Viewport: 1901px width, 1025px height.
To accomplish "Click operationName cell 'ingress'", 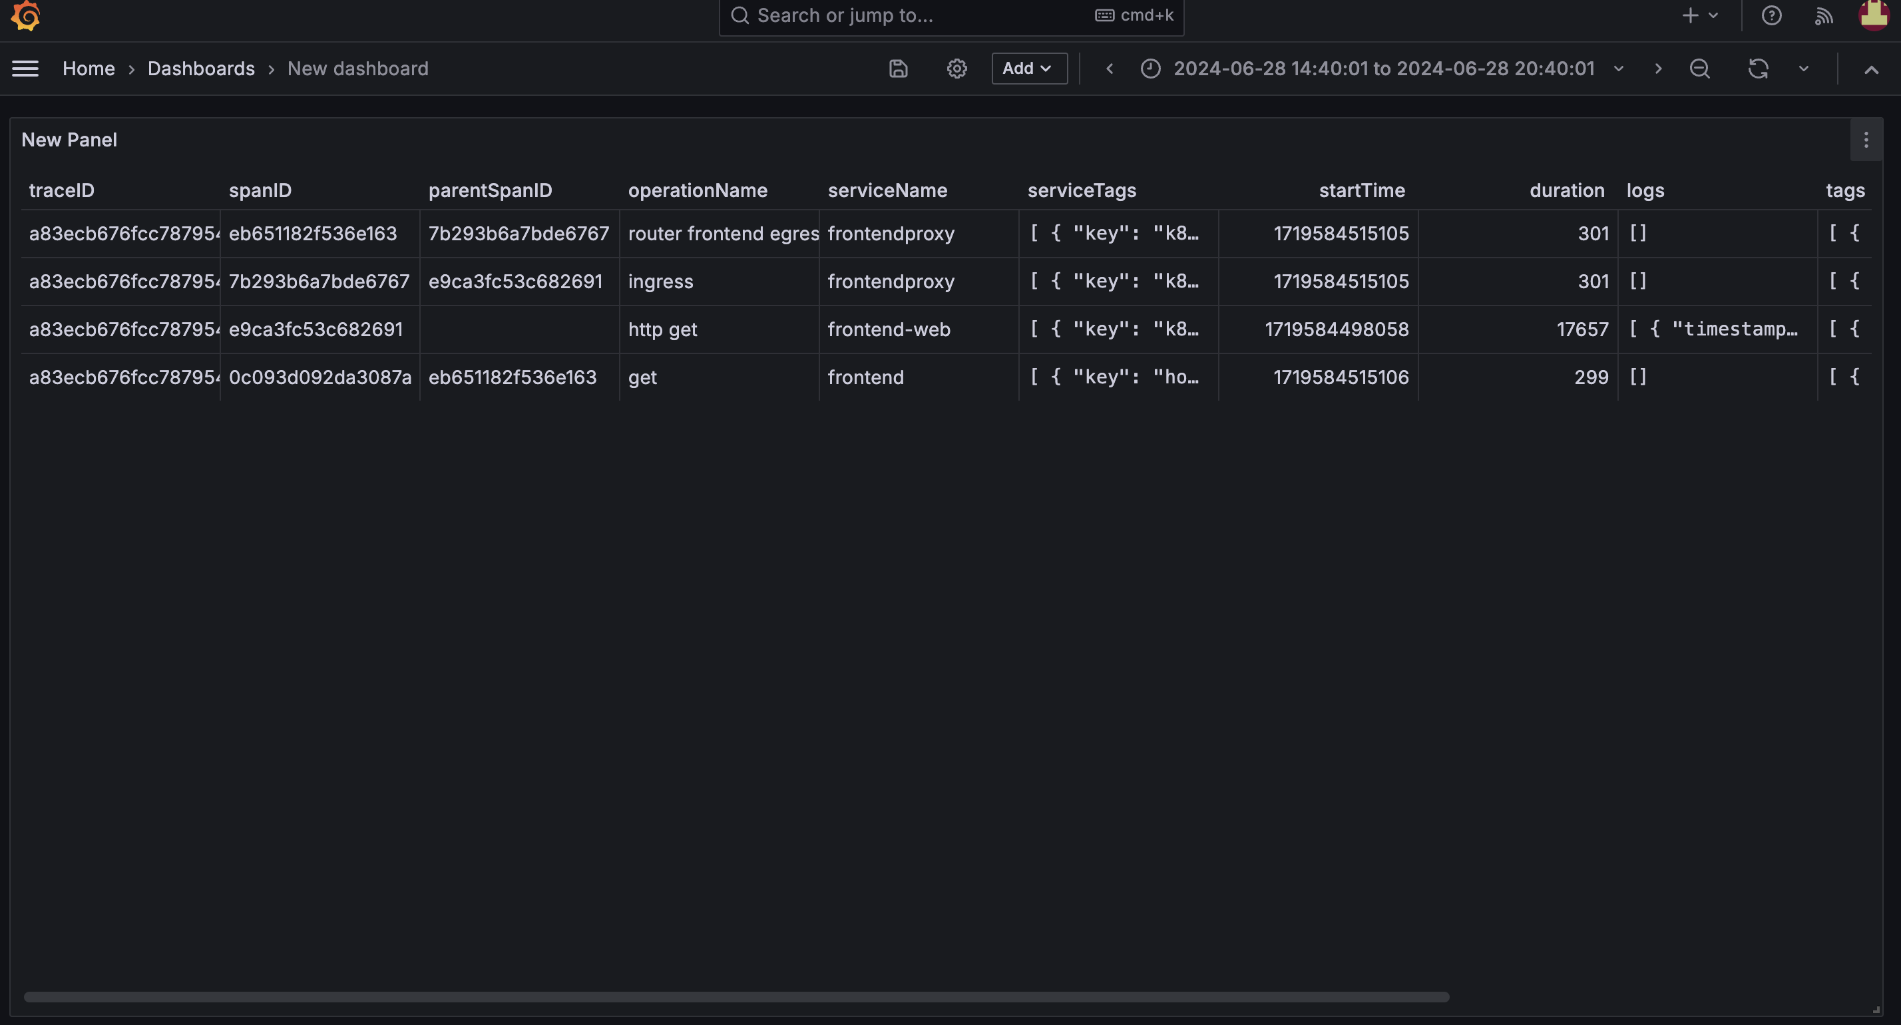I will coord(720,281).
